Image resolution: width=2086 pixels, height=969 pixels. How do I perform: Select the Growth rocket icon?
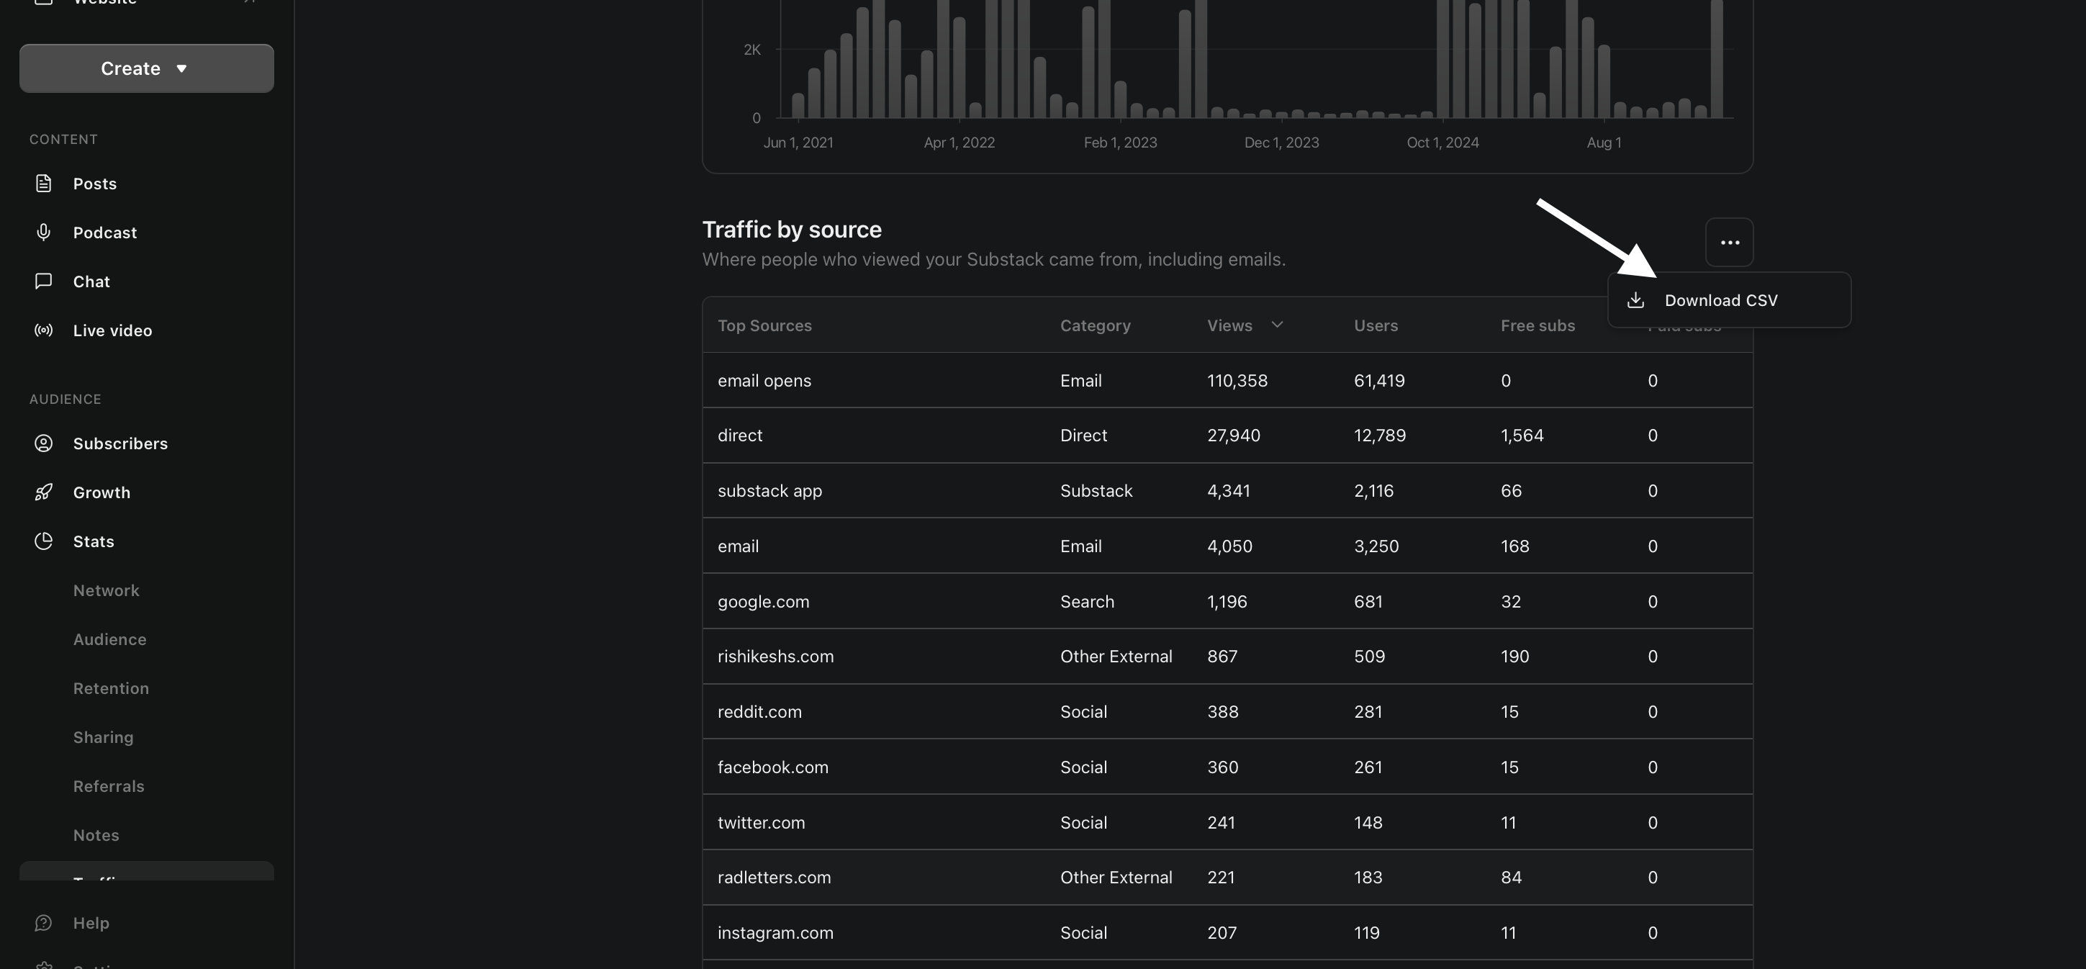(43, 491)
